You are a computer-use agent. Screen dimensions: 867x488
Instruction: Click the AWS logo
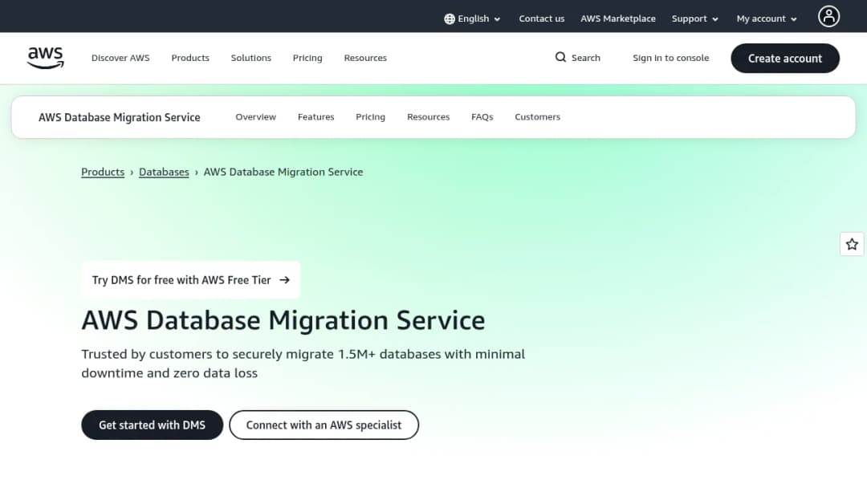tap(45, 58)
